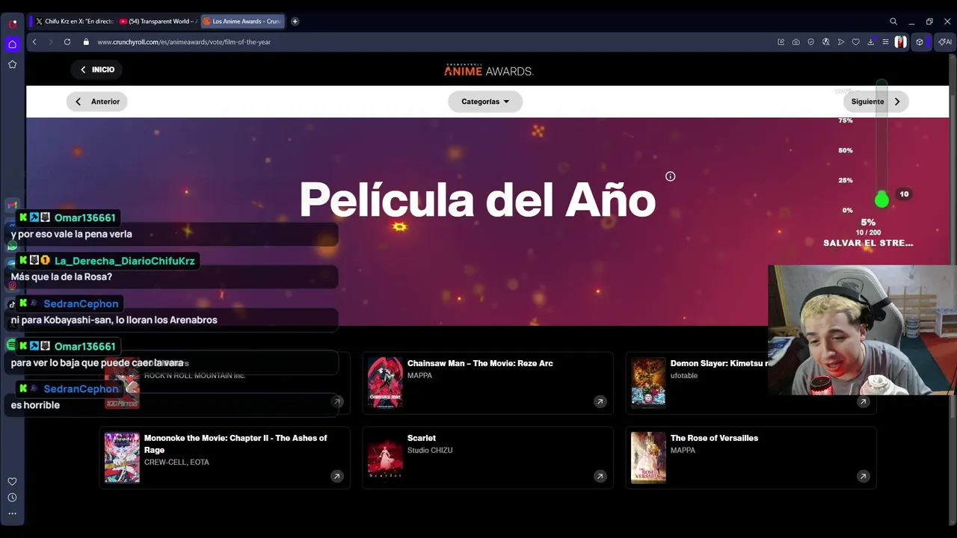
Task: Go to Siguiente category
Action: (876, 102)
